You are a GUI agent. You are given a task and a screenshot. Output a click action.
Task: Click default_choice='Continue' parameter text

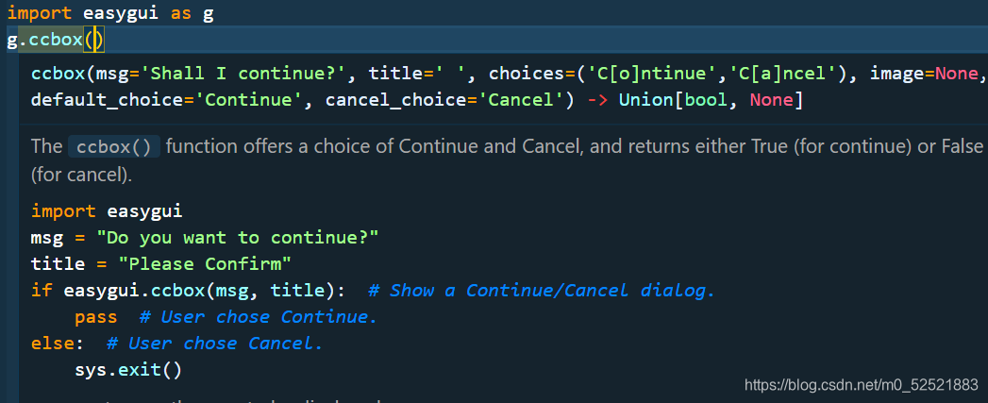pyautogui.click(x=167, y=100)
